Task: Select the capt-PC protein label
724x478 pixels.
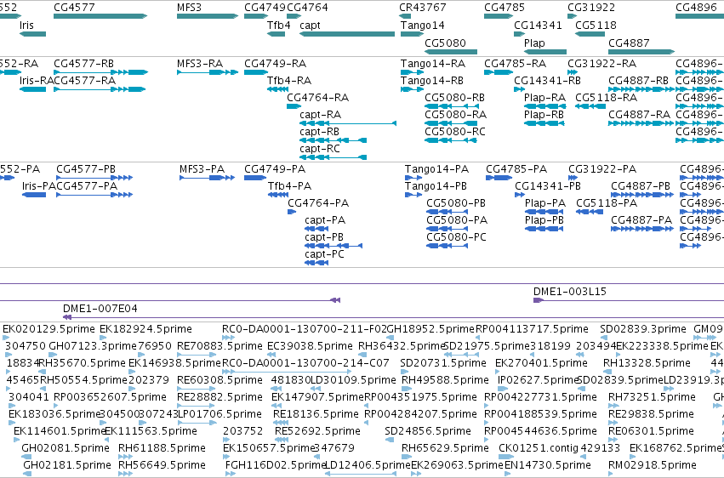Action: click(x=325, y=254)
